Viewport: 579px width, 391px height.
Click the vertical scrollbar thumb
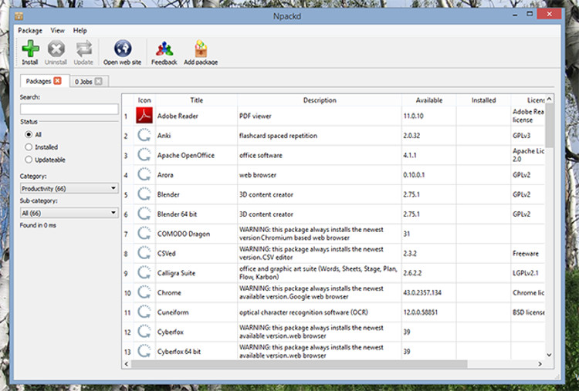point(549,126)
